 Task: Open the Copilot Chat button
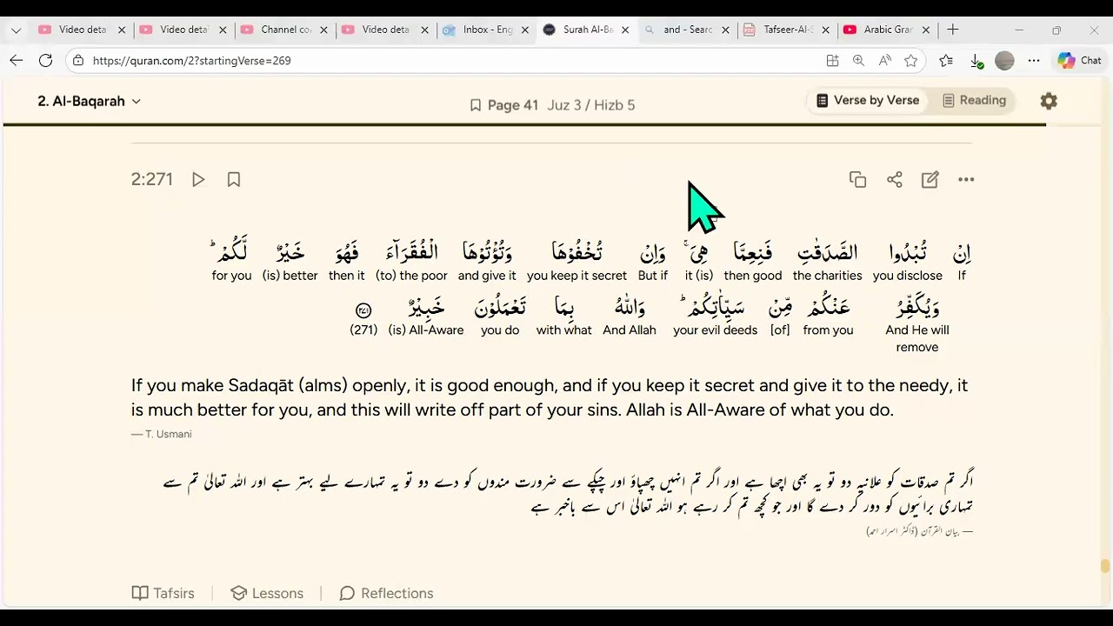coord(1079,61)
